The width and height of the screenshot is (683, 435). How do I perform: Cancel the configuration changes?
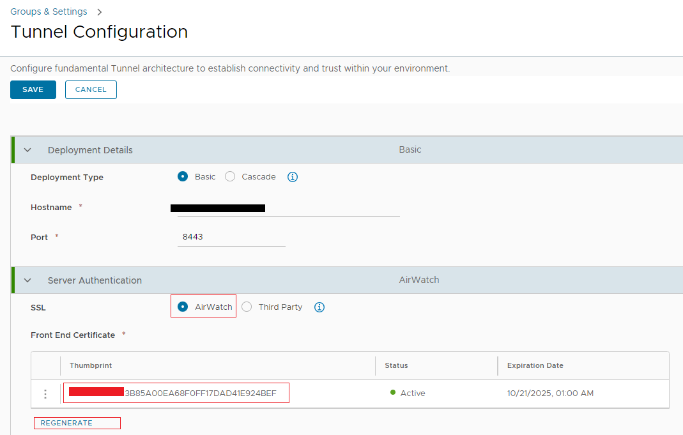click(x=91, y=89)
